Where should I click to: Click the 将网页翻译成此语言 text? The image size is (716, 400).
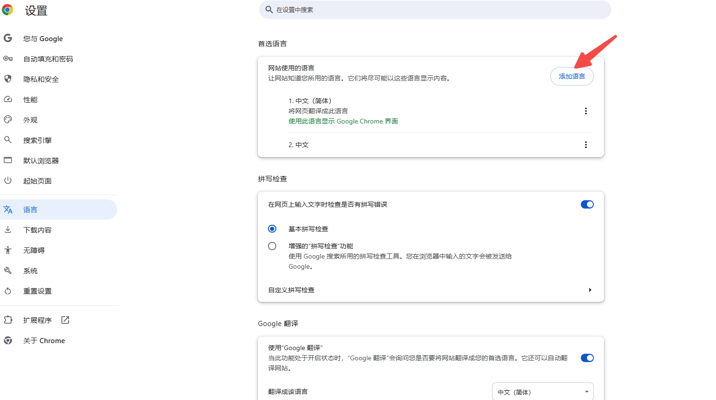(318, 111)
